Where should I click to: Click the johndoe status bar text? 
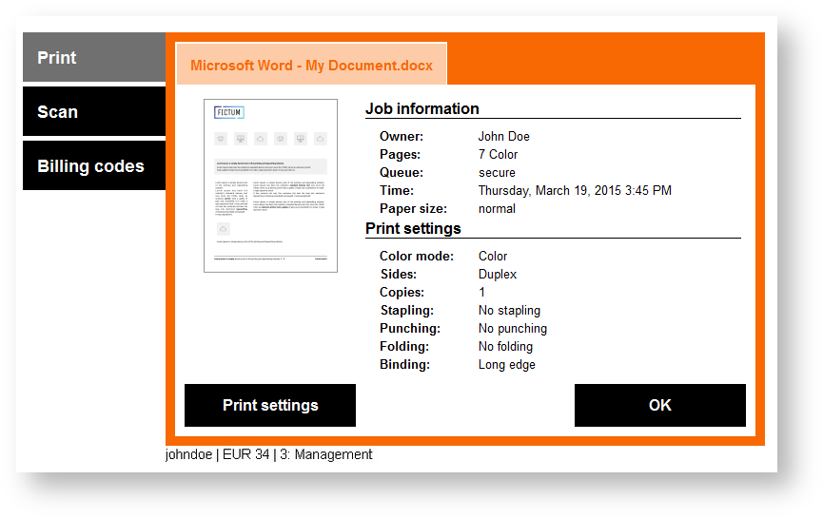pyautogui.click(x=191, y=454)
